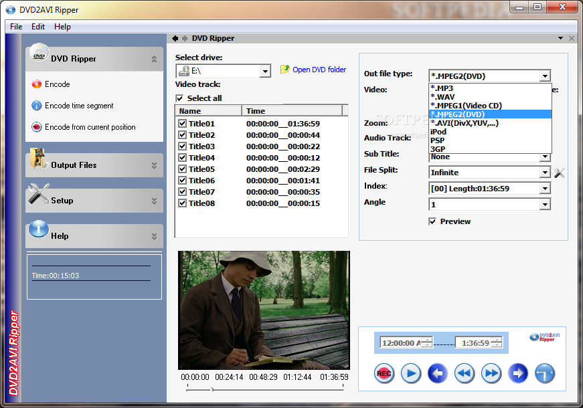The image size is (583, 408).
Task: Click the Encode time segment info icon
Action: [36, 106]
